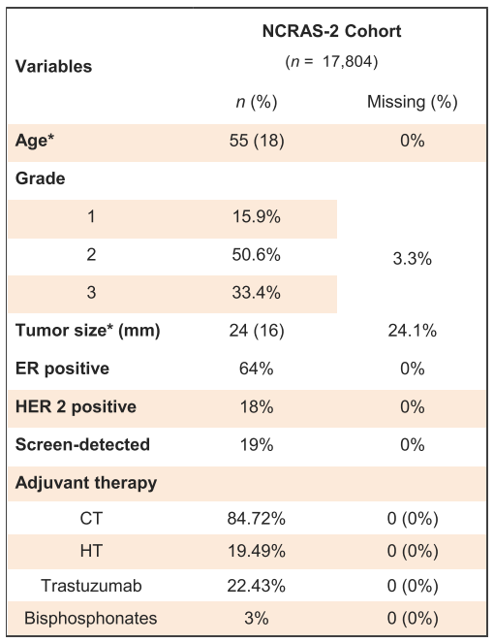
Task: Click the Grade section label
Action: (40, 178)
